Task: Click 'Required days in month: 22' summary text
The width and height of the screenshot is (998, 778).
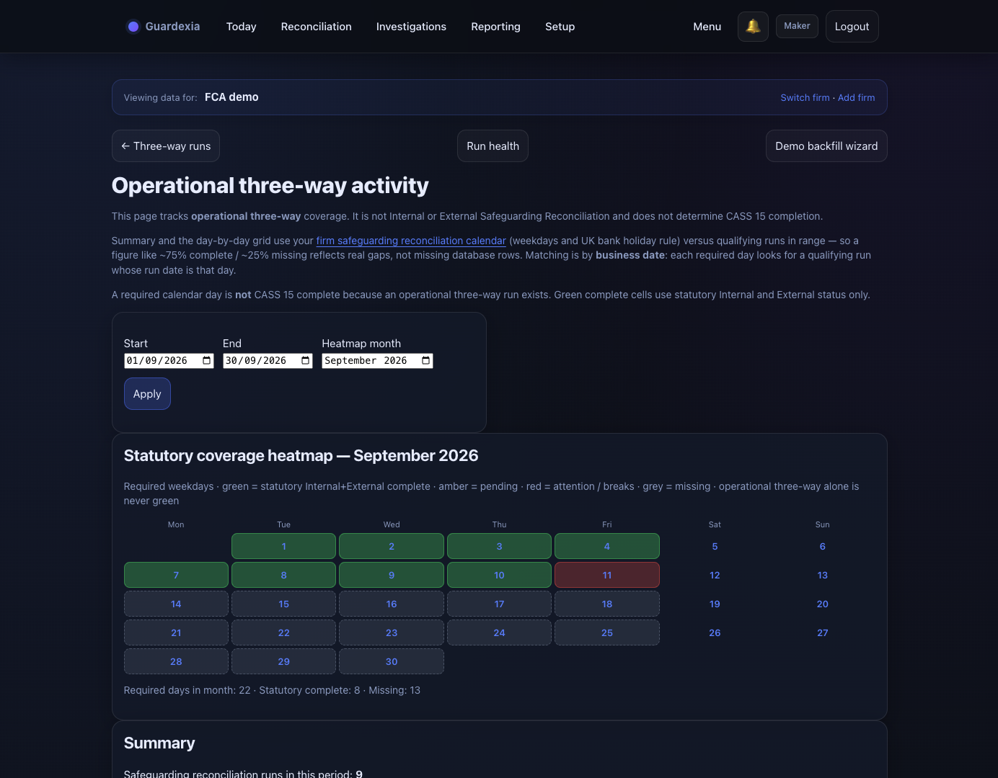Action: tap(187, 690)
